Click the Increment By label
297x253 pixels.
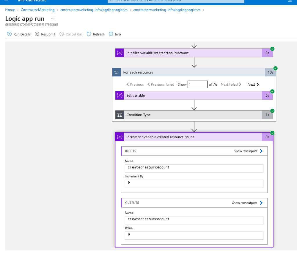pyautogui.click(x=134, y=176)
